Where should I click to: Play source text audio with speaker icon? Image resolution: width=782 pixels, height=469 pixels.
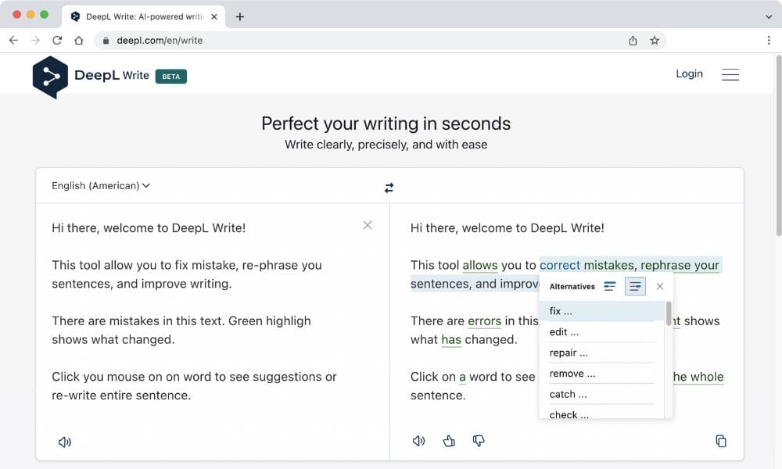[x=65, y=442]
